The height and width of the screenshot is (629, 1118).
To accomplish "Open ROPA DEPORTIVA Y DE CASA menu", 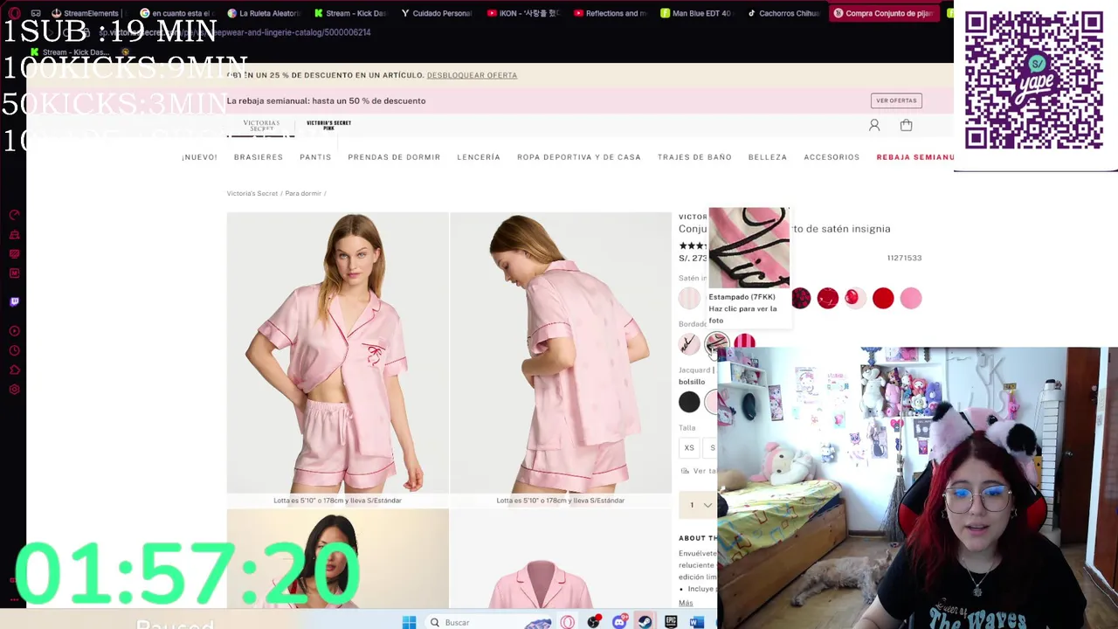I will pyautogui.click(x=579, y=157).
